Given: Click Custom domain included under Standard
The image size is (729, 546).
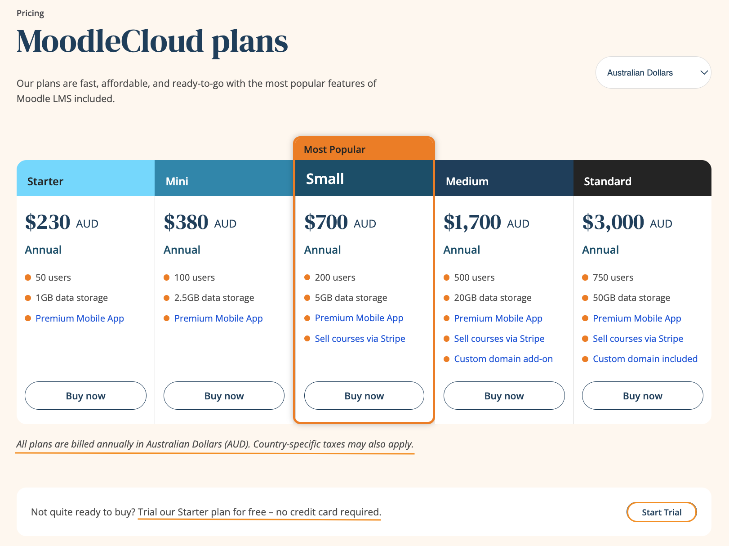Looking at the screenshot, I should [x=645, y=359].
